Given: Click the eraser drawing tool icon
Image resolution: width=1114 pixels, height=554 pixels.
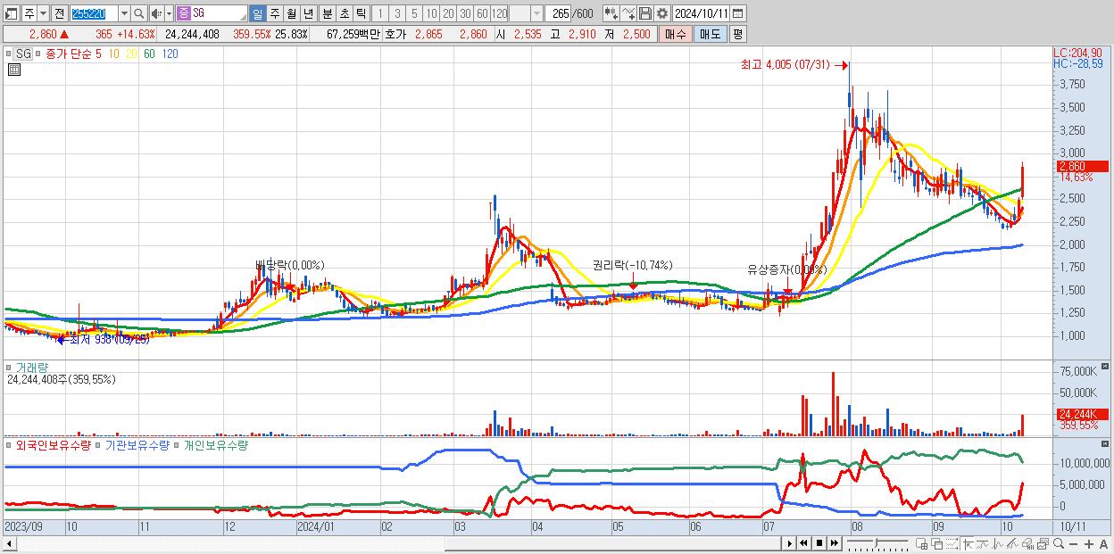Looking at the screenshot, I should coord(1028,543).
